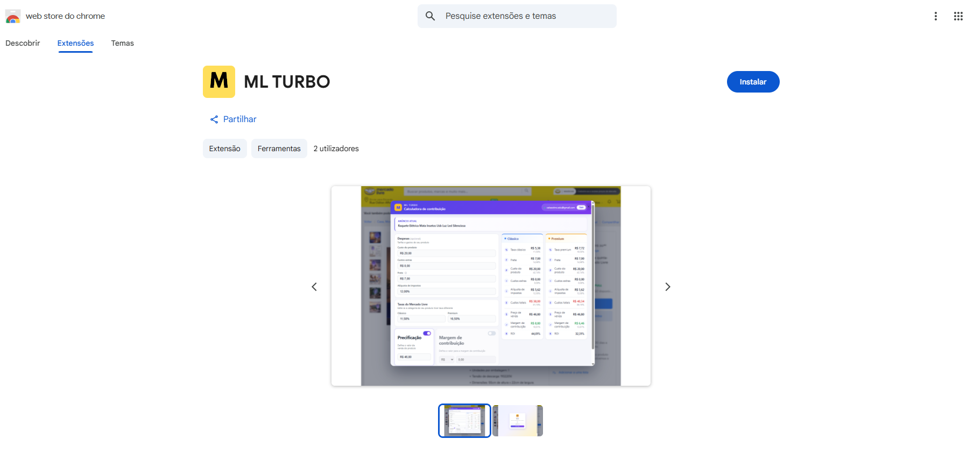Click the share icon beside Partilhar
This screenshot has width=974, height=460.
pos(214,119)
